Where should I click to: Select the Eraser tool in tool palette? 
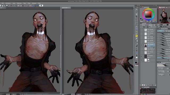(137, 39)
